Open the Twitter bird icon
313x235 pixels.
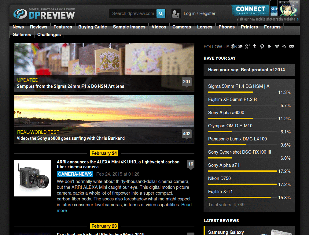point(240,47)
